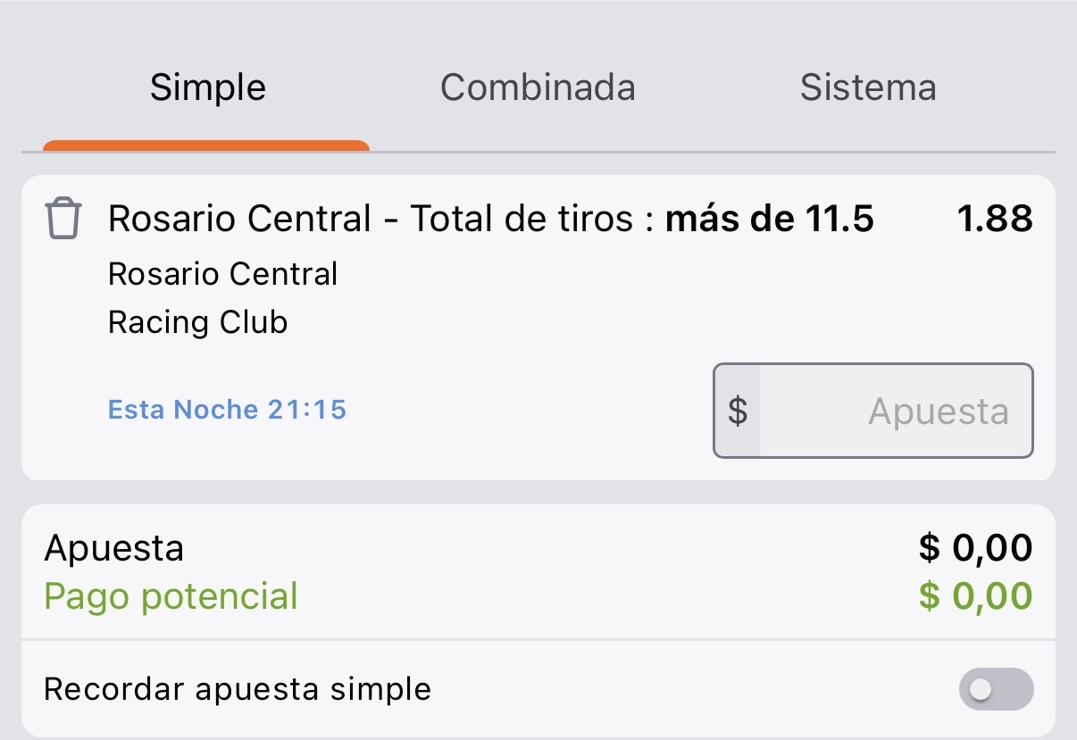Click the Pago potencial label

171,596
